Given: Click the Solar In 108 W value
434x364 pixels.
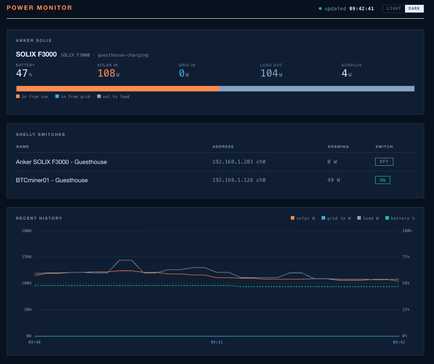Looking at the screenshot, I should point(108,73).
